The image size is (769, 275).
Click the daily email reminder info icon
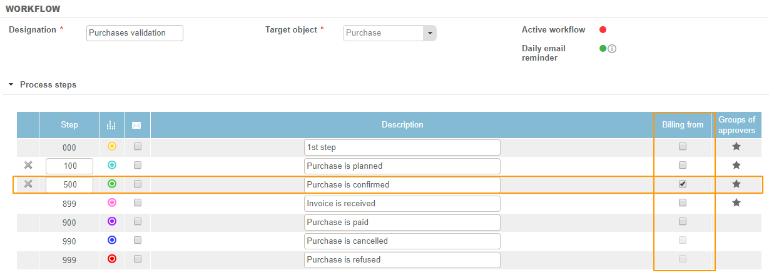click(613, 49)
